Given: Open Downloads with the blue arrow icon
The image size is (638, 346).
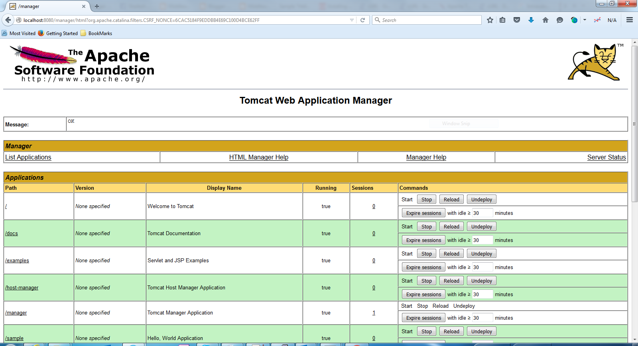Looking at the screenshot, I should [531, 20].
